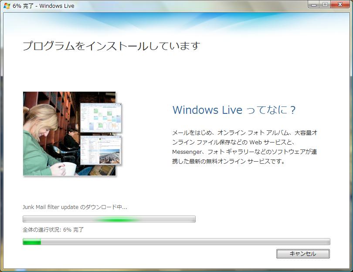Click the 'Windows Live ってなに？' heading
The image size is (353, 272).
click(234, 110)
